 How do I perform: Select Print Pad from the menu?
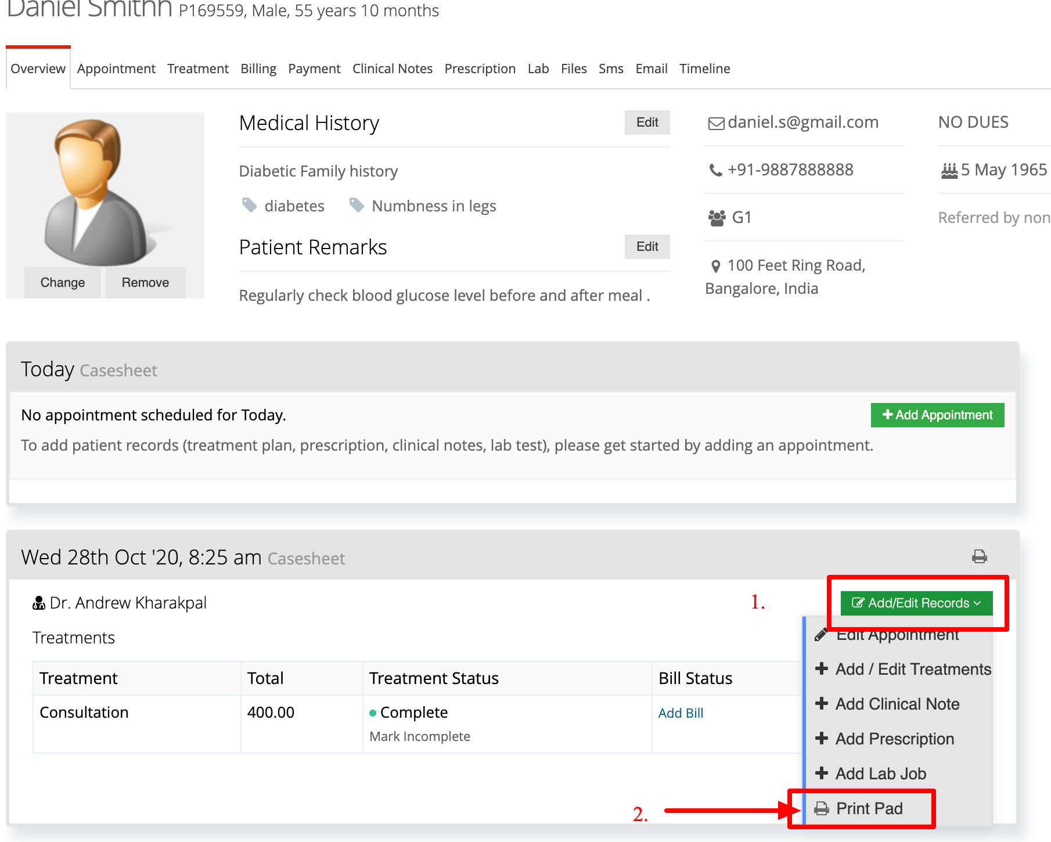coord(861,808)
